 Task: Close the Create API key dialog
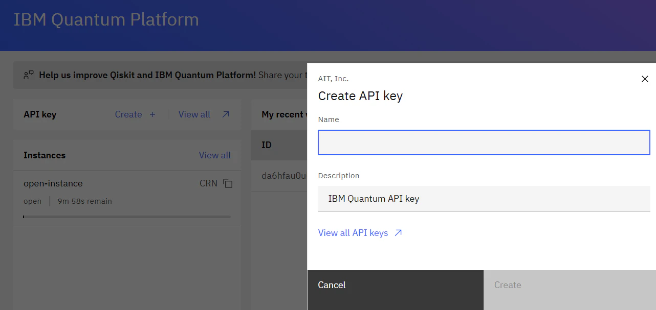(x=645, y=79)
